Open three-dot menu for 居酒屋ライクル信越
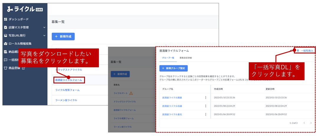The width and height of the screenshot is (319, 136). (x=206, y=106)
